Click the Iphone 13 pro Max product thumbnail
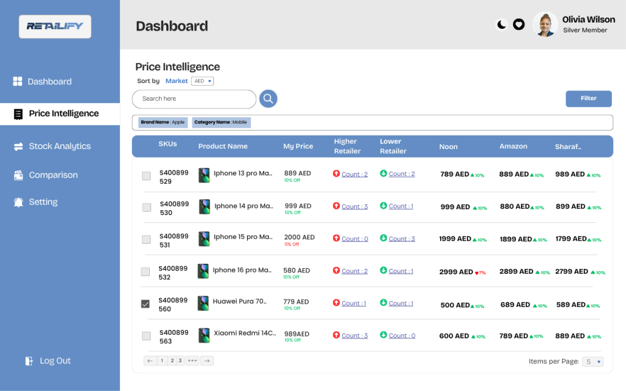Screen dimensions: 626x391 click(204, 176)
